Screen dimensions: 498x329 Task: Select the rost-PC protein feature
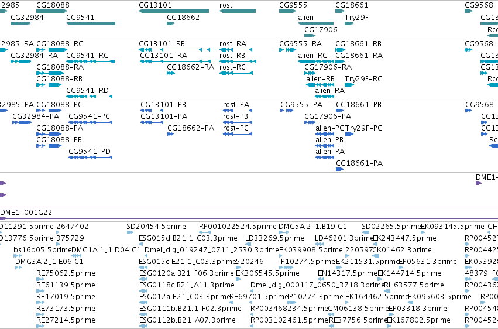click(x=238, y=134)
